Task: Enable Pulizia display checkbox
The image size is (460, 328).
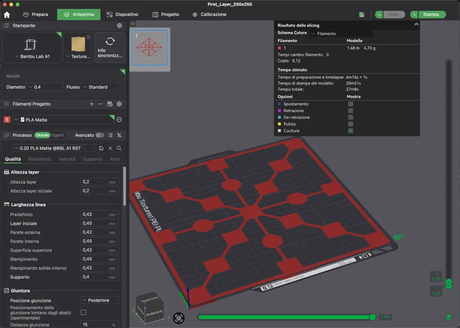Action: [351, 124]
